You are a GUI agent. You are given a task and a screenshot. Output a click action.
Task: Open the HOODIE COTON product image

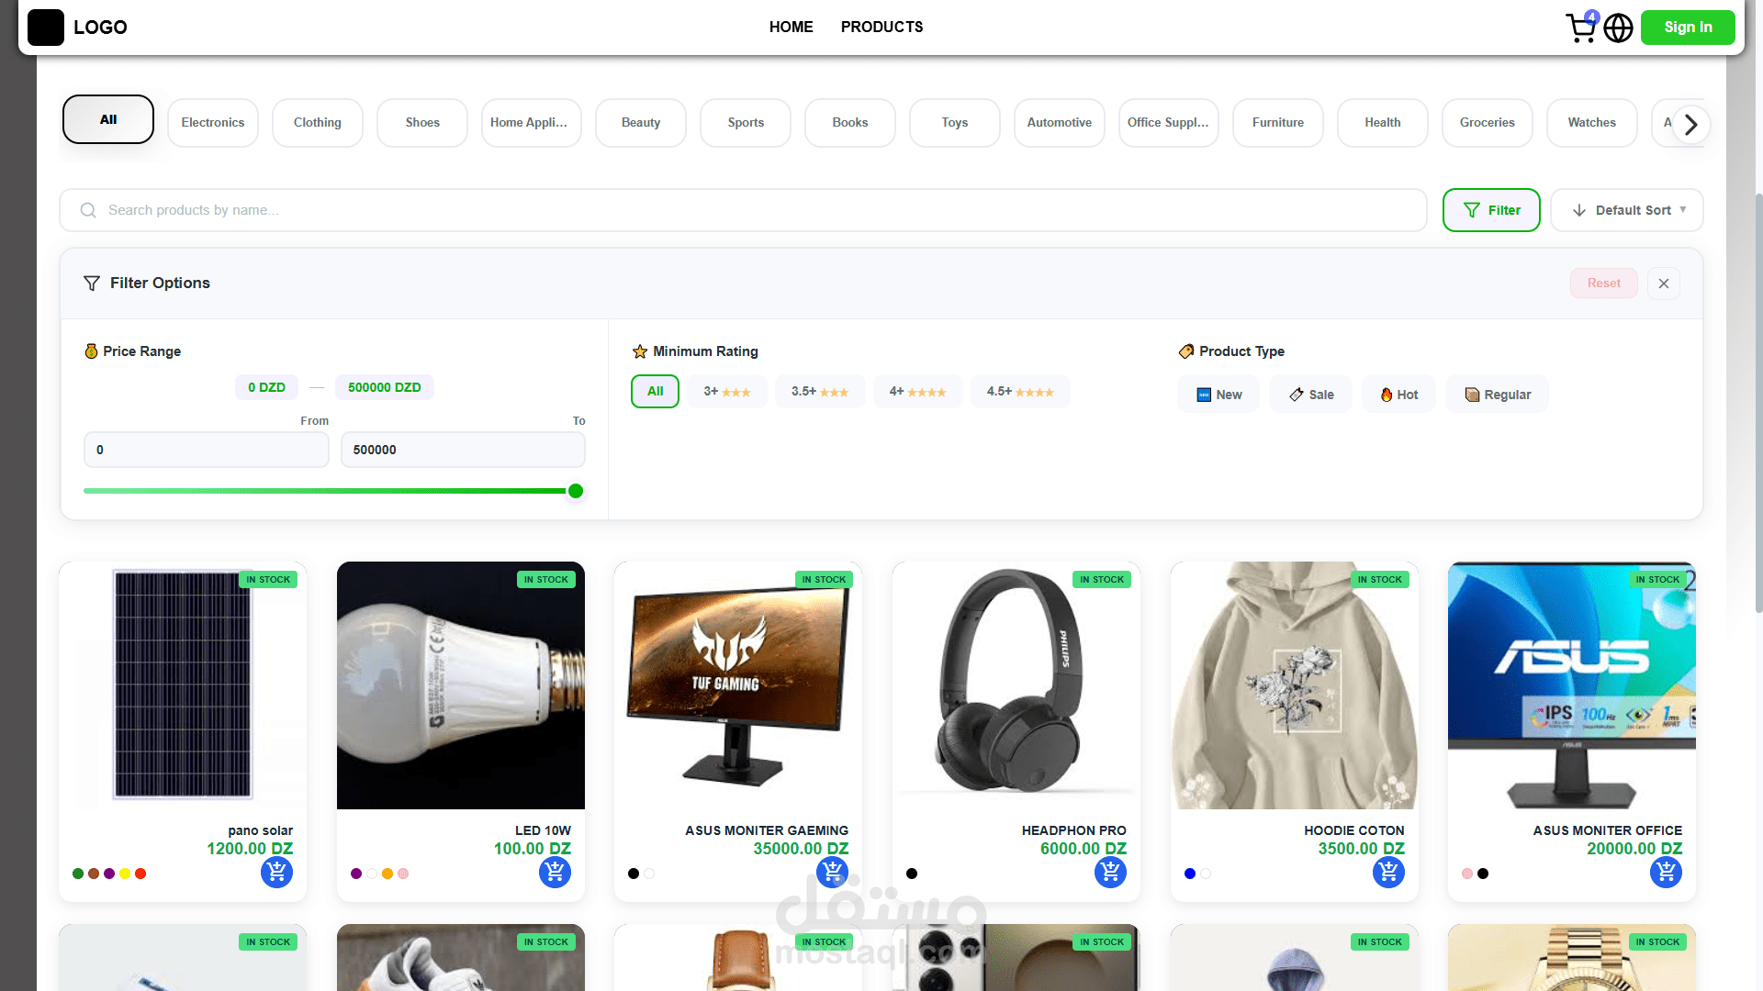coord(1295,685)
